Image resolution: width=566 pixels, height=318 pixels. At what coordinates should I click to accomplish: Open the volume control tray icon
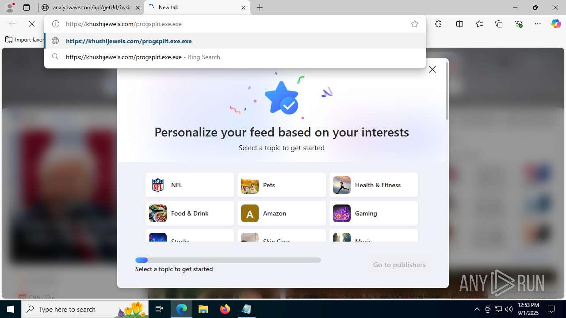click(509, 309)
